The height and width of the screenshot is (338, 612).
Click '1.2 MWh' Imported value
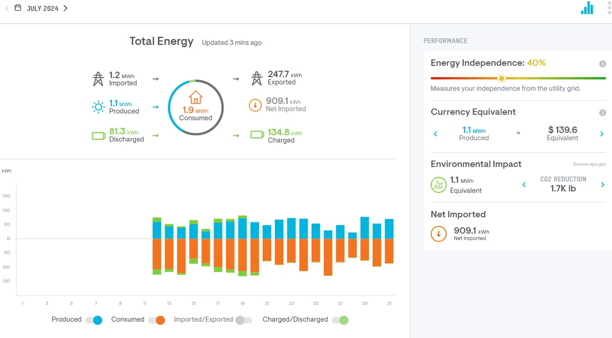pyautogui.click(x=121, y=75)
